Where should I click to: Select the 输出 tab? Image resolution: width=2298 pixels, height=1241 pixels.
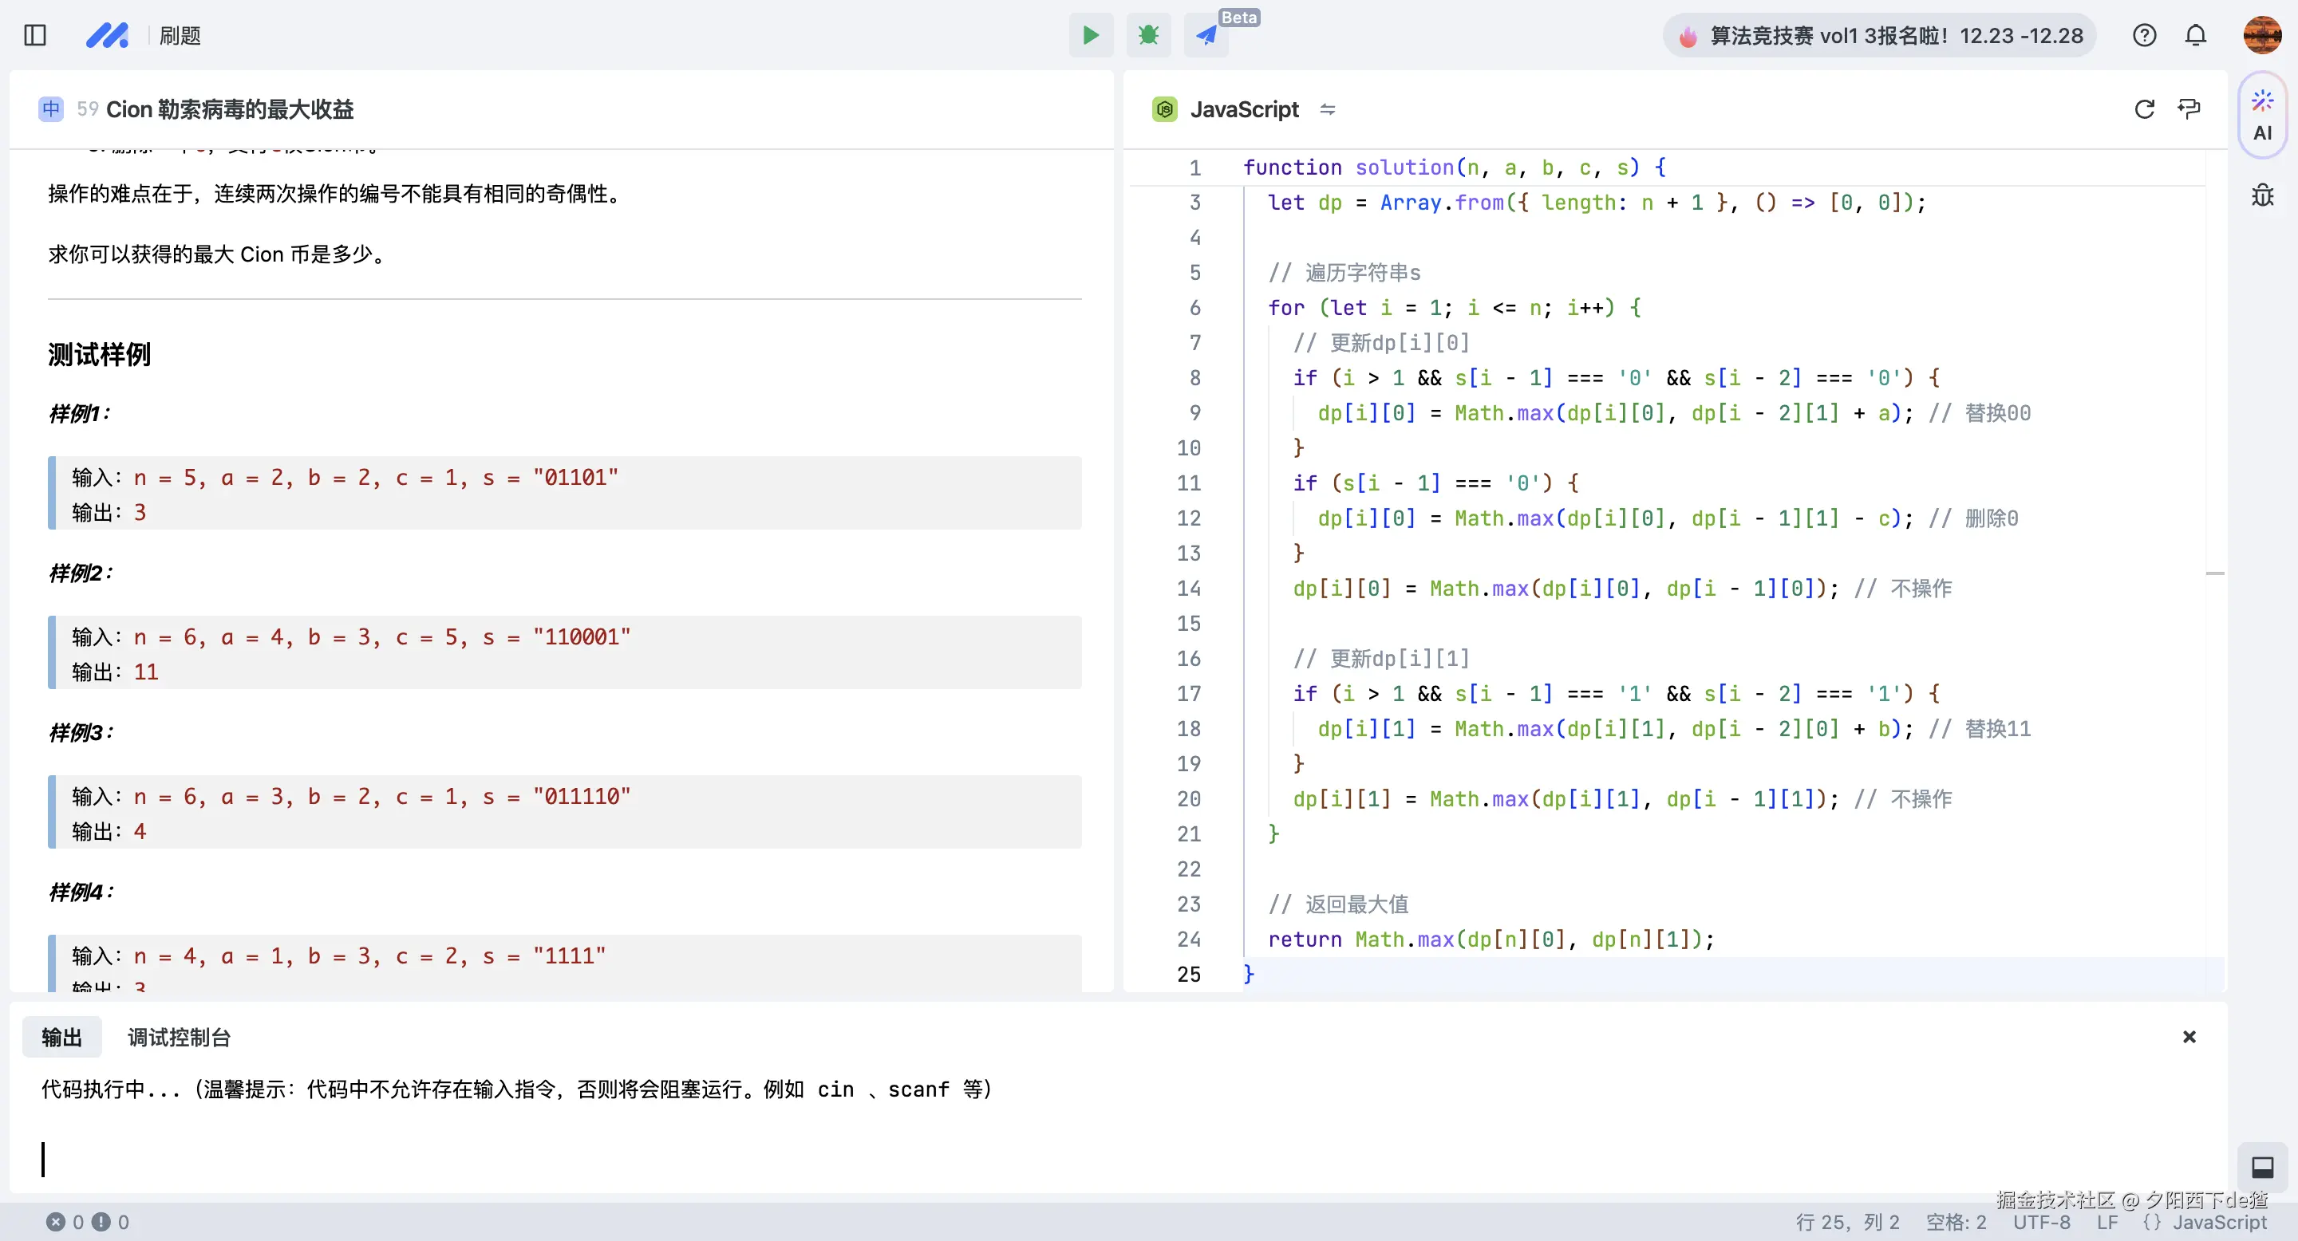point(61,1037)
